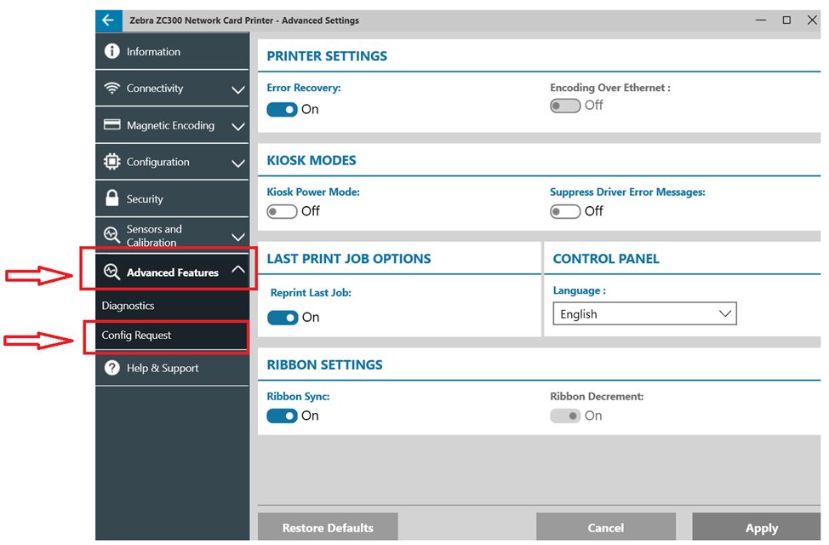
Task: Click the Advanced Features magnifier icon
Action: point(111,272)
